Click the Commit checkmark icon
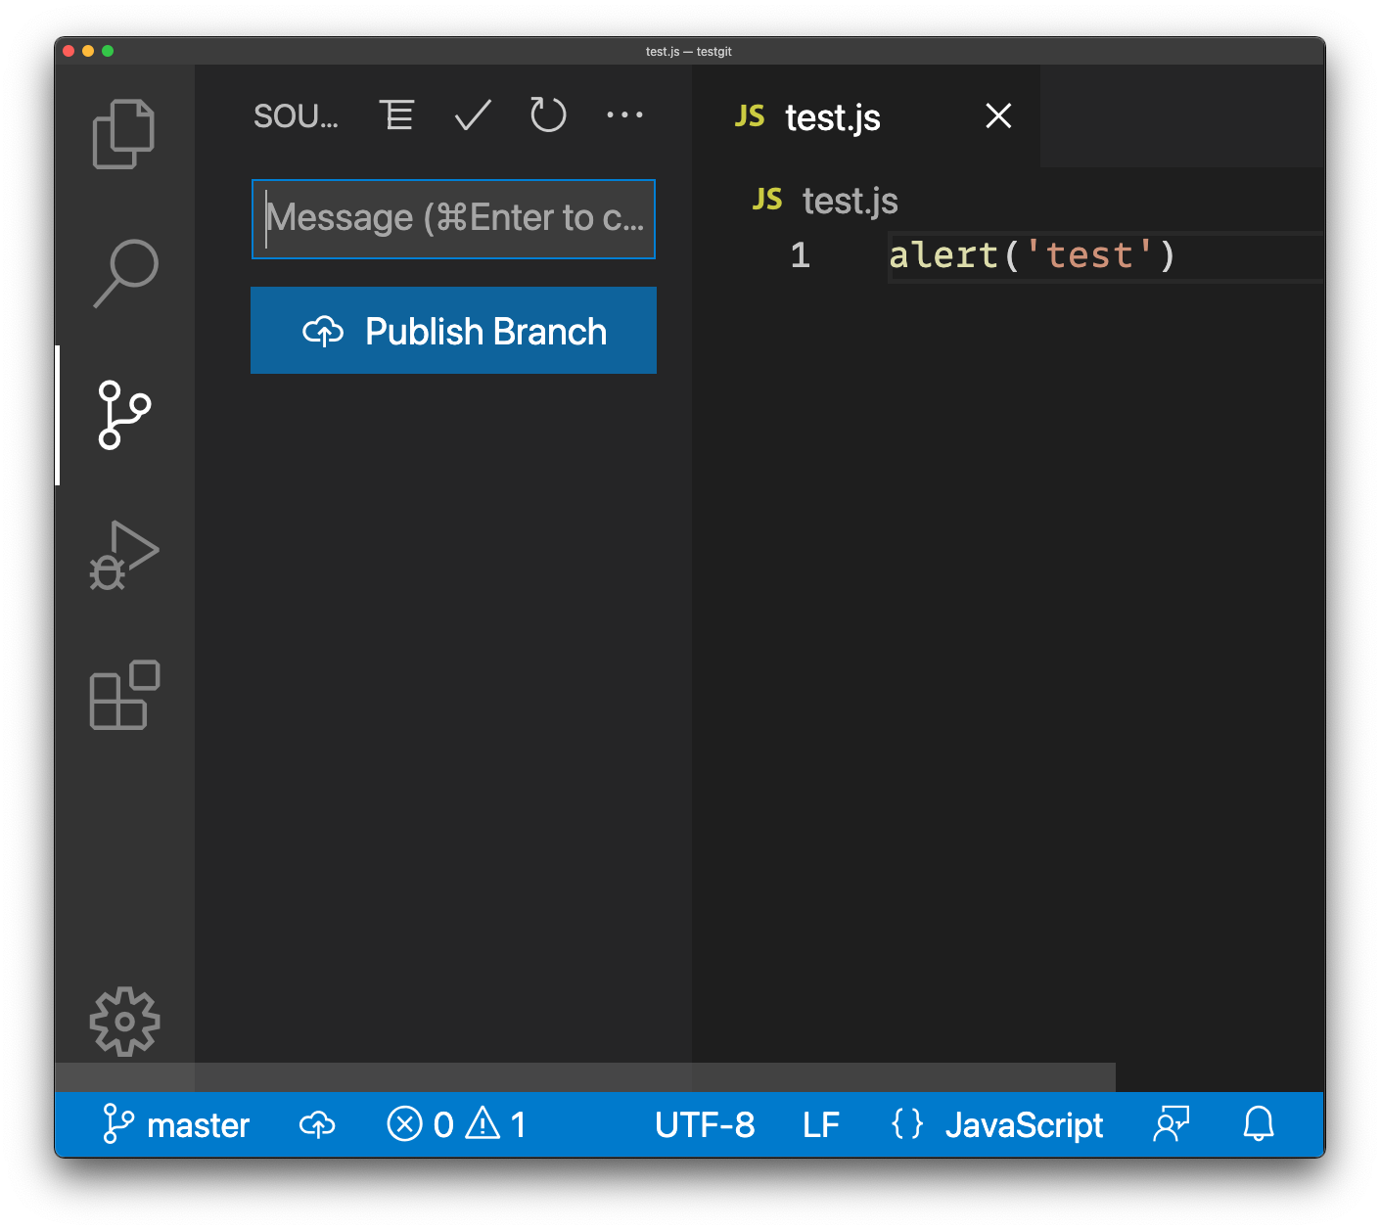This screenshot has height=1230, width=1380. [473, 115]
